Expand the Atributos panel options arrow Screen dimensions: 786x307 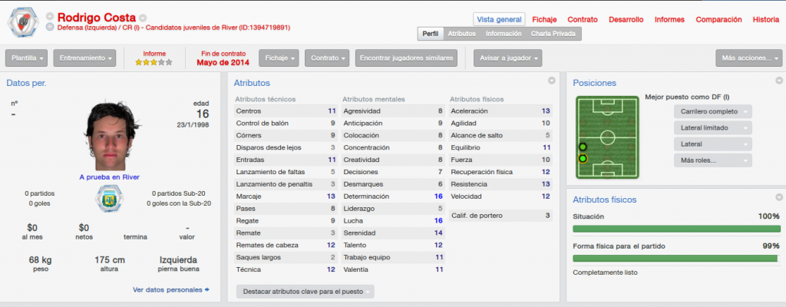click(x=551, y=81)
